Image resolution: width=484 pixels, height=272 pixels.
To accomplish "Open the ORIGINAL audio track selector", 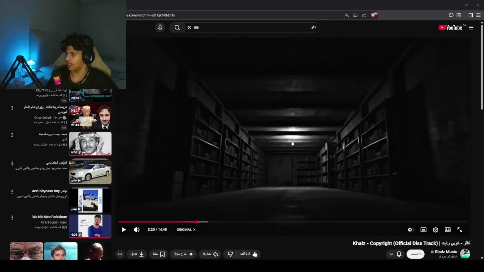I will (x=186, y=230).
